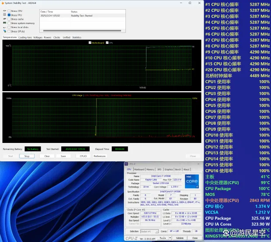Select the CPU tab in CPU-Z

point(129,169)
